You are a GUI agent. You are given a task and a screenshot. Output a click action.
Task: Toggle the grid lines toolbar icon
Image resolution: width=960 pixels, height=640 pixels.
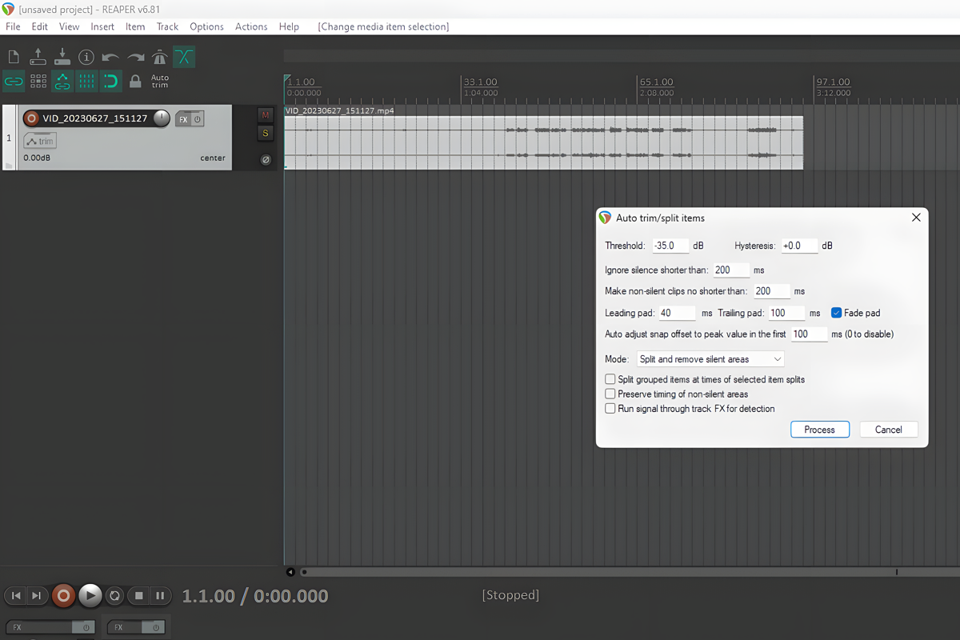pos(86,81)
